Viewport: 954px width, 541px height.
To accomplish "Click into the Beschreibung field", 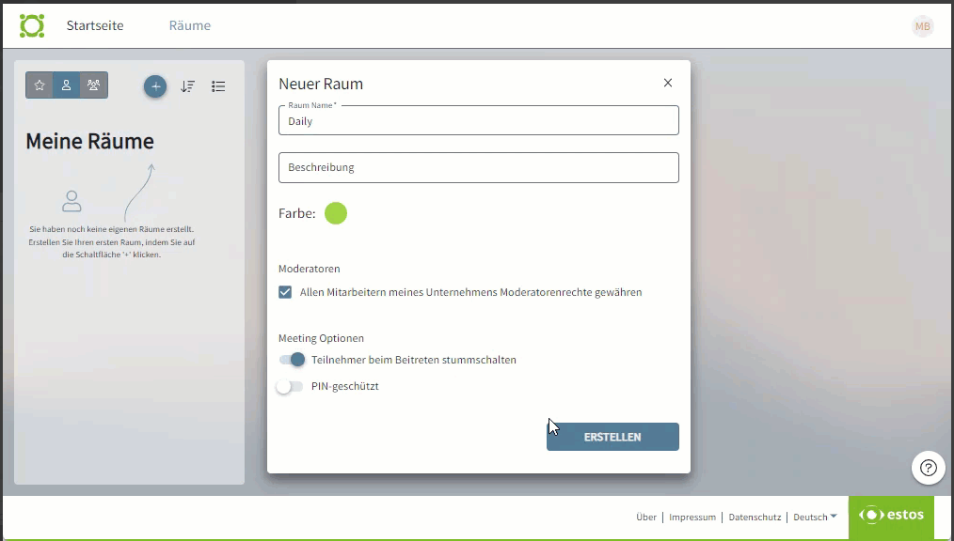I will (478, 167).
